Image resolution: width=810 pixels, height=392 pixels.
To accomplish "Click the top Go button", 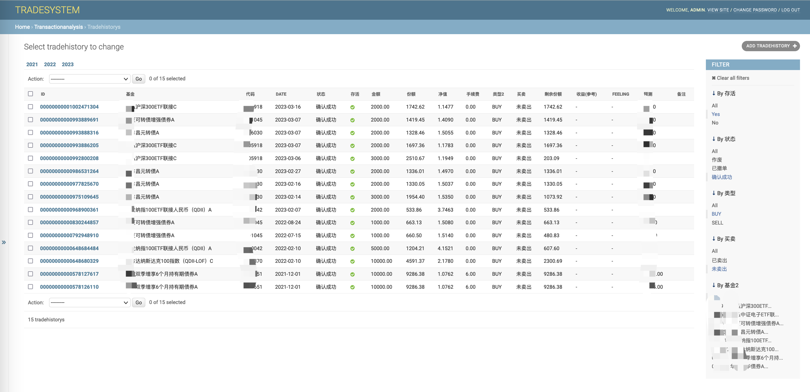I will point(138,79).
